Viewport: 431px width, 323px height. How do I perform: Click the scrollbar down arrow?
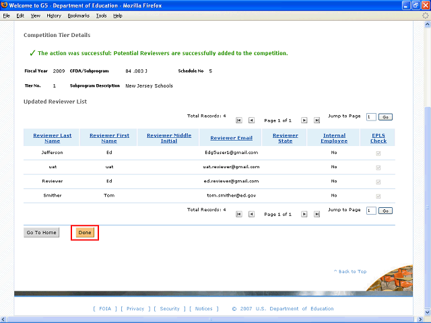[x=428, y=312]
